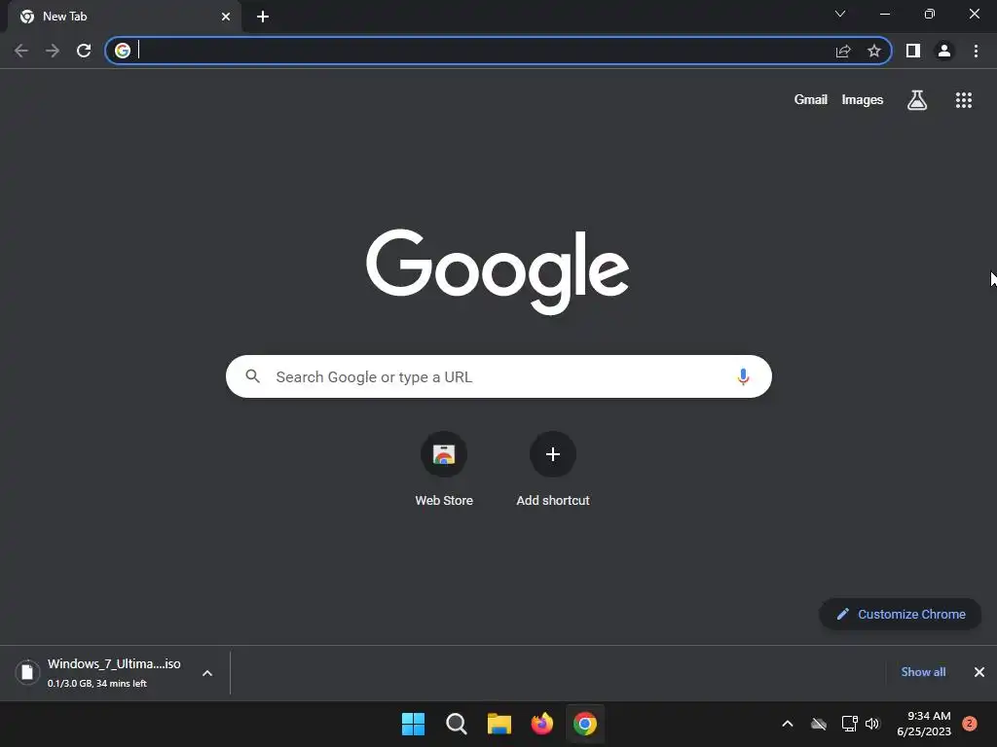Click the back navigation arrow

tap(21, 51)
